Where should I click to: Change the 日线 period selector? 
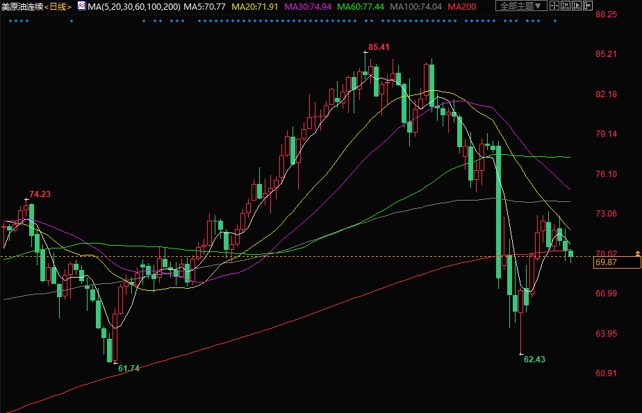tap(59, 6)
